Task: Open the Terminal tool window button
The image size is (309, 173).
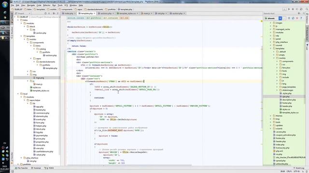Action: click(36, 168)
